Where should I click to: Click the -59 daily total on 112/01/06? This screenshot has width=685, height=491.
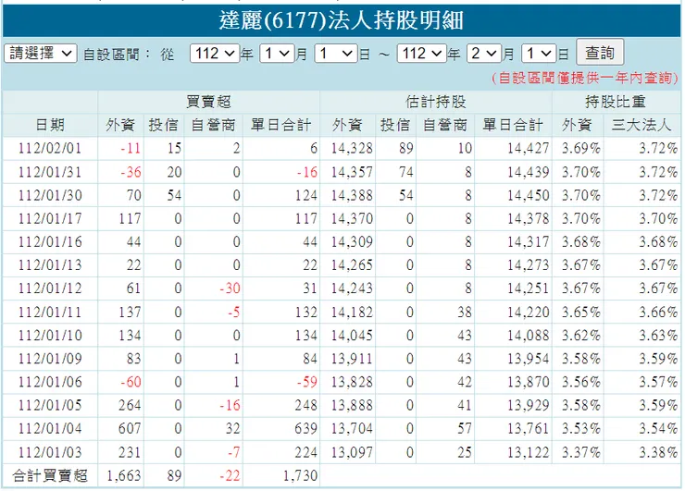coord(307,382)
